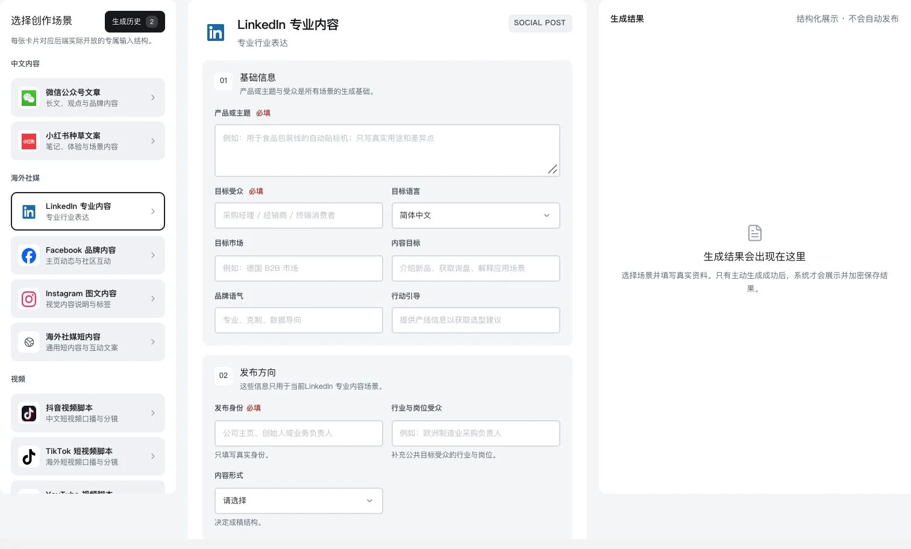911x549 pixels.
Task: Focus the 产品或主题 text area
Action: coord(387,150)
